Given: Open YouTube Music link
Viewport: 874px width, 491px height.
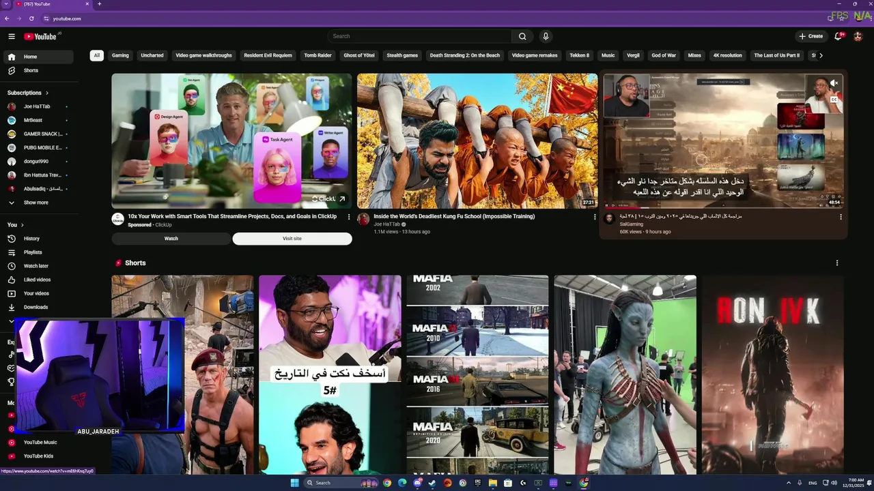Looking at the screenshot, I should (x=39, y=442).
